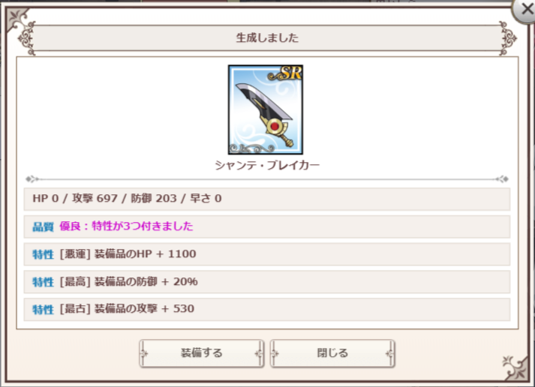Select the 生成しました title header
This screenshot has height=387, width=535.
pyautogui.click(x=267, y=37)
